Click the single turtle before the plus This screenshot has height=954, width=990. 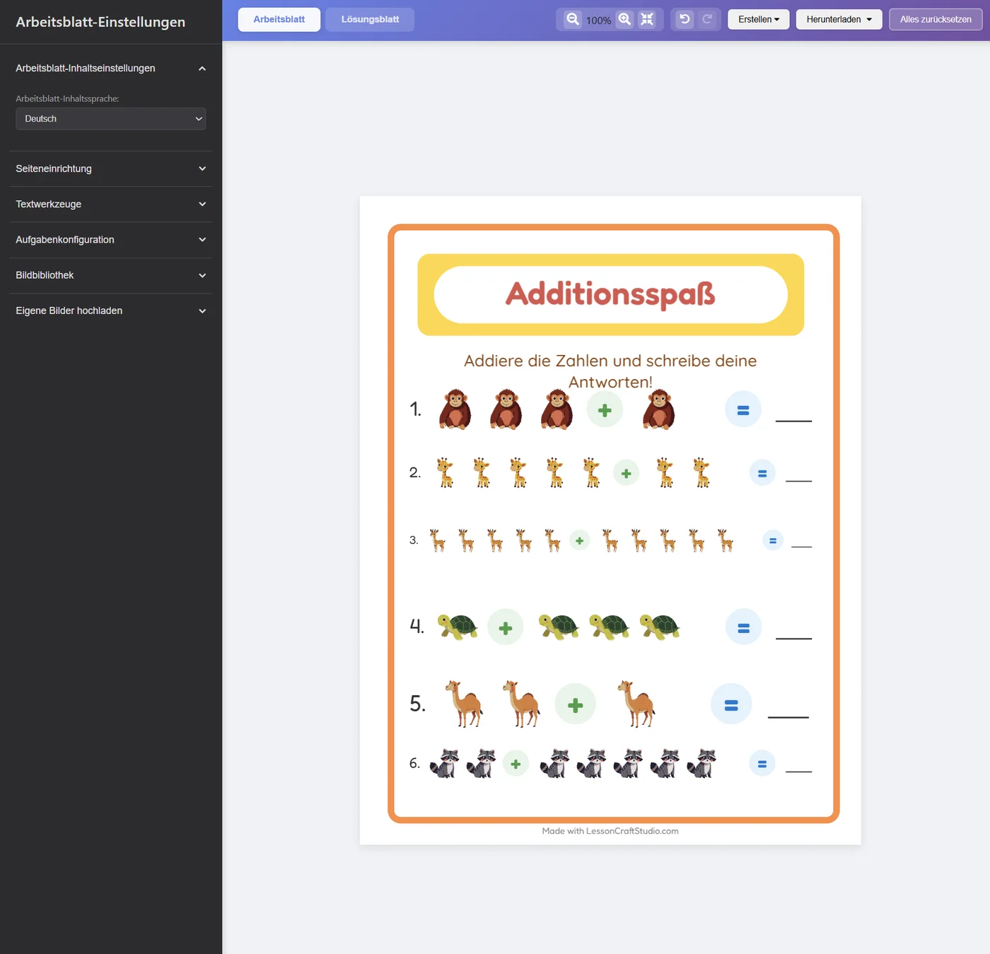pyautogui.click(x=458, y=627)
